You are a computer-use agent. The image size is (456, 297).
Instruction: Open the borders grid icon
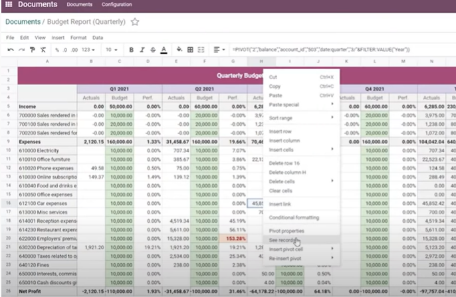190,50
